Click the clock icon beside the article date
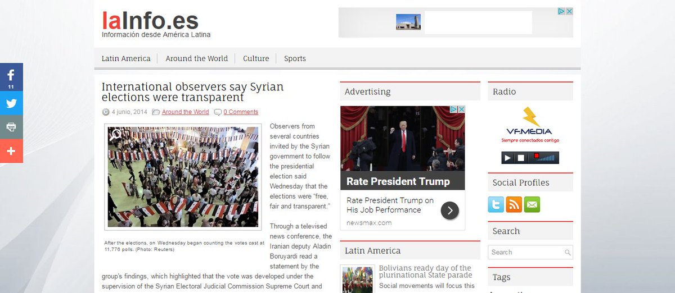This screenshot has width=675, height=293. click(x=106, y=112)
